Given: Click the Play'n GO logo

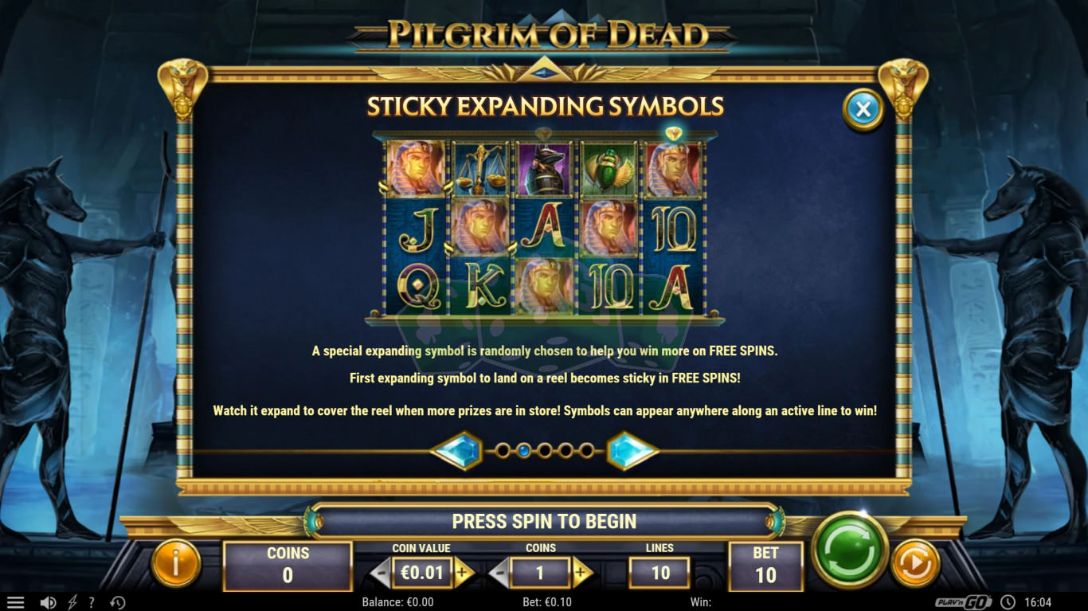Looking at the screenshot, I should pyautogui.click(x=964, y=603).
